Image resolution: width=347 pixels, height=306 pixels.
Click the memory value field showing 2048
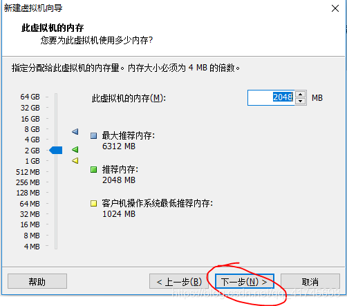click(271, 97)
